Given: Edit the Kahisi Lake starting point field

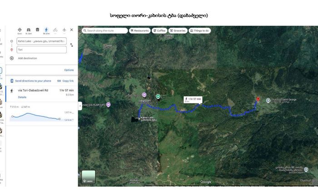Looking at the screenshot, I should point(42,41).
